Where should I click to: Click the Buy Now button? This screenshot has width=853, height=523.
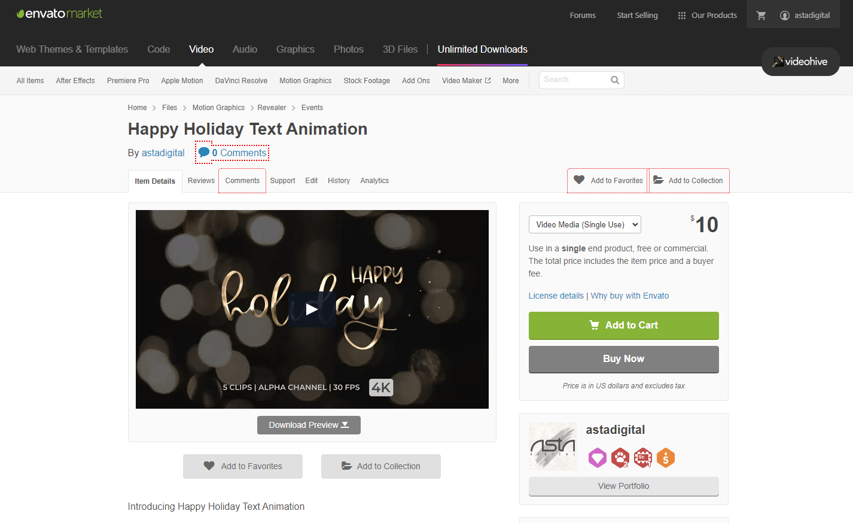pos(624,359)
